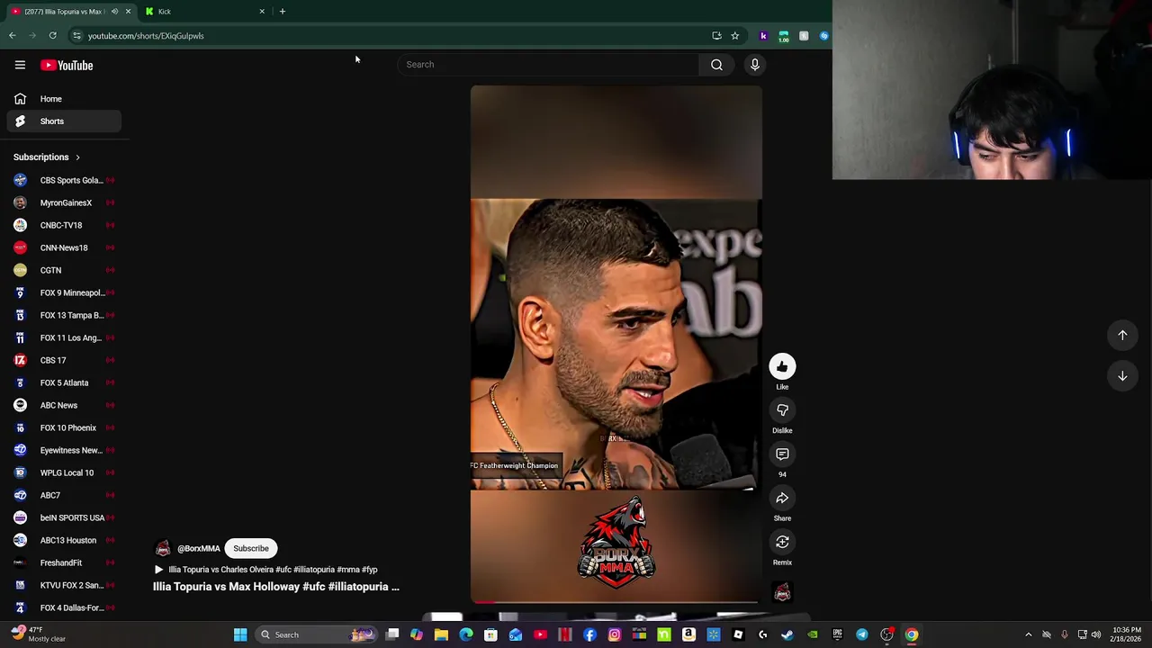Viewport: 1152px width, 648px height.
Task: Open Shorts in YouTube sidebar
Action: tap(64, 121)
